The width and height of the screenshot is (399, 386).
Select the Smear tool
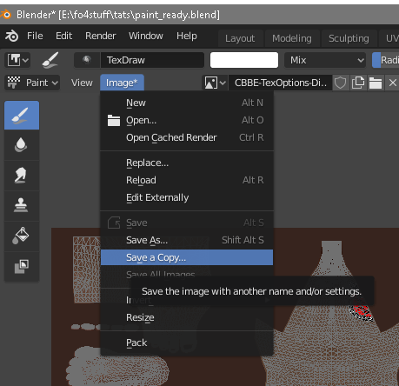coord(22,176)
